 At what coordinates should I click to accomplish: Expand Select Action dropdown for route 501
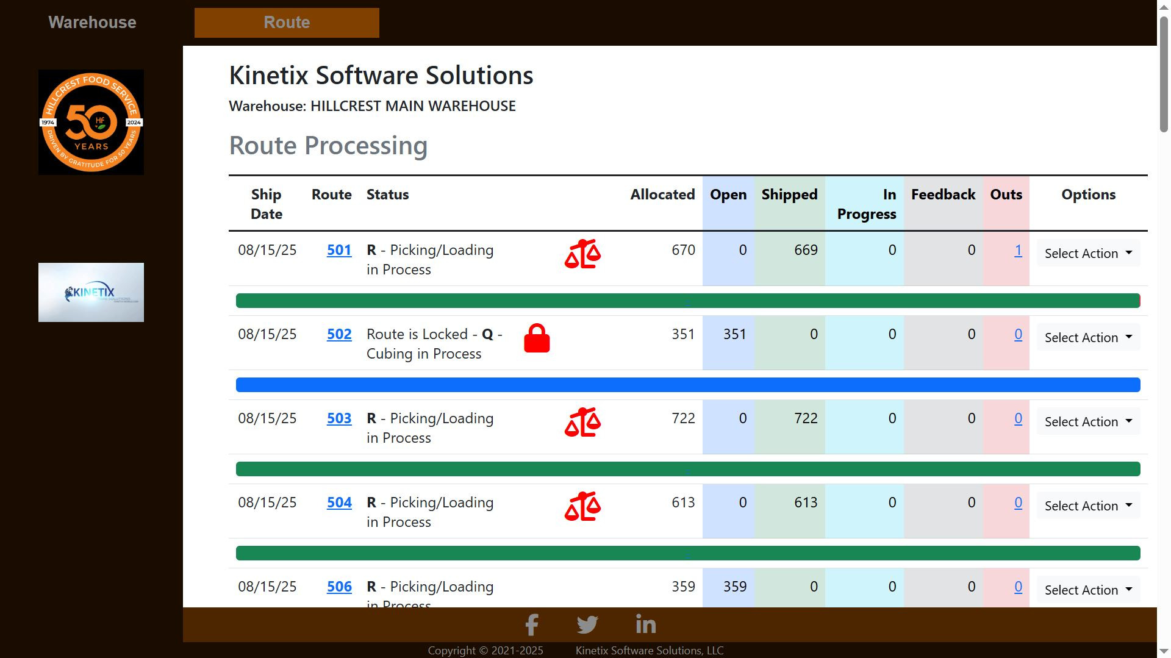point(1088,254)
